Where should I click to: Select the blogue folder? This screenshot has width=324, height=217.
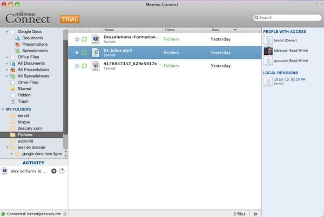[24, 122]
